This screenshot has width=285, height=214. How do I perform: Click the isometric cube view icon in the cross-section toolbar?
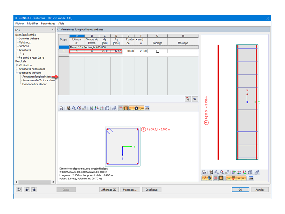click(107, 108)
